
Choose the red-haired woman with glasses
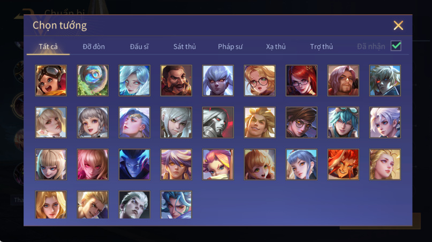[x=301, y=80]
